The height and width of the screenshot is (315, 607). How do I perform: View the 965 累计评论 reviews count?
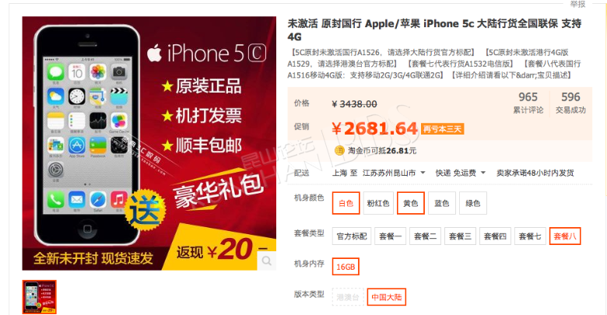[x=528, y=103]
